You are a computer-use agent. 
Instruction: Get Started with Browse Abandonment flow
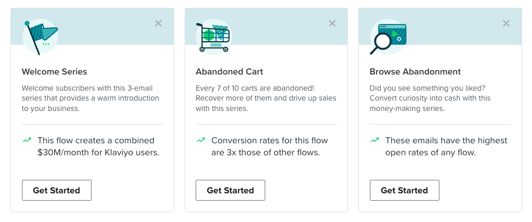(x=404, y=190)
